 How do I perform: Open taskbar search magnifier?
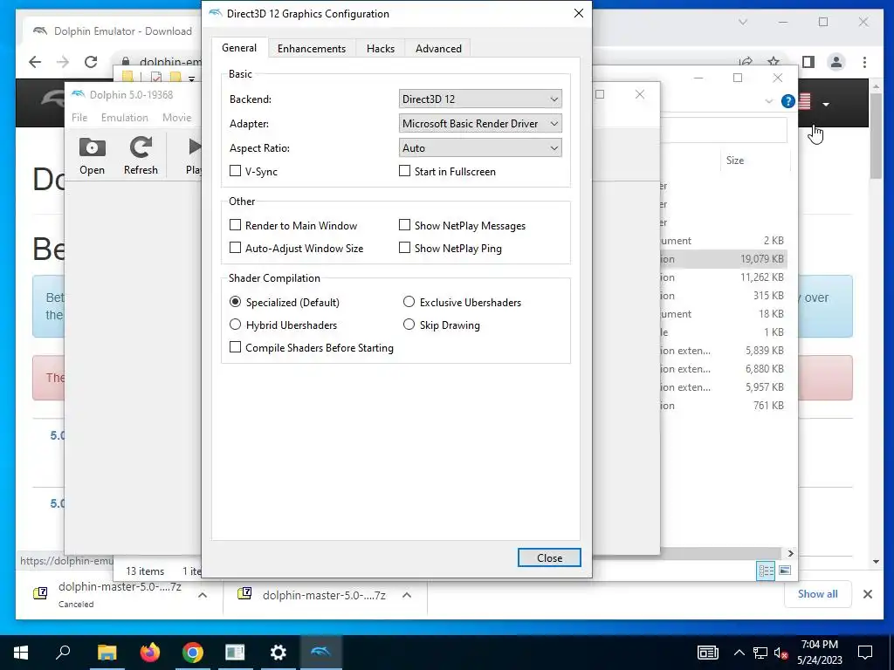click(63, 653)
